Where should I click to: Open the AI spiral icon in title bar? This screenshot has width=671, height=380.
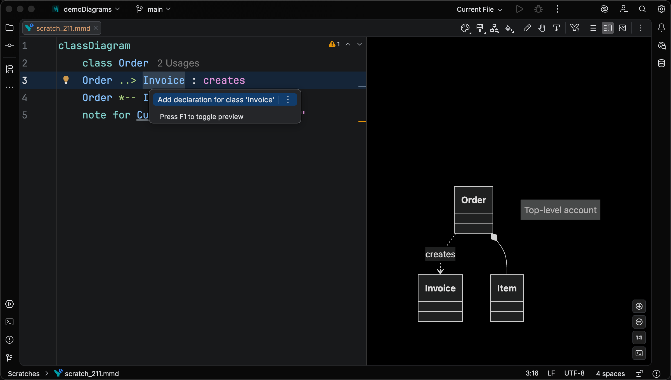(x=604, y=9)
